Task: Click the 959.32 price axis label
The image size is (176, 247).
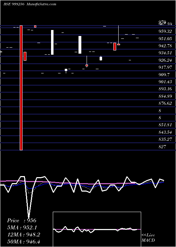Action: [165, 31]
